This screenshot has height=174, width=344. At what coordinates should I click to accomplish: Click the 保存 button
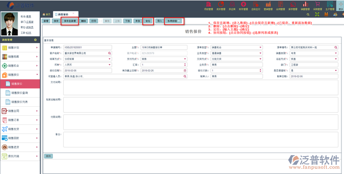click(56, 21)
